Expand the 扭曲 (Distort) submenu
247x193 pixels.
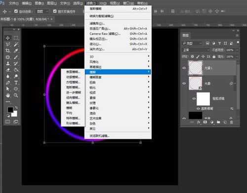click(x=118, y=82)
